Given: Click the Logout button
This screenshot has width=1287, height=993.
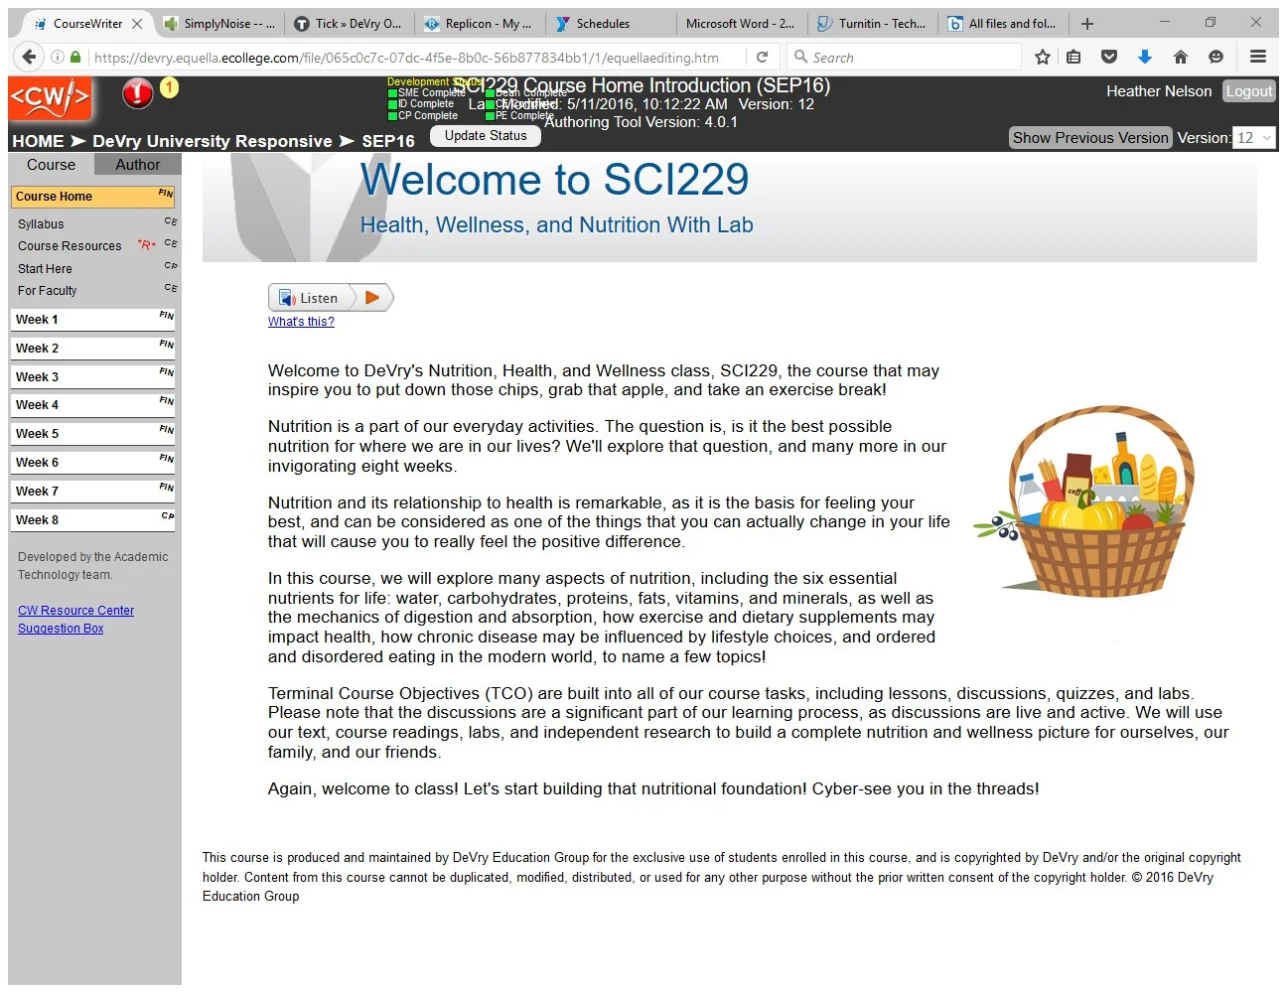Looking at the screenshot, I should click(x=1248, y=90).
